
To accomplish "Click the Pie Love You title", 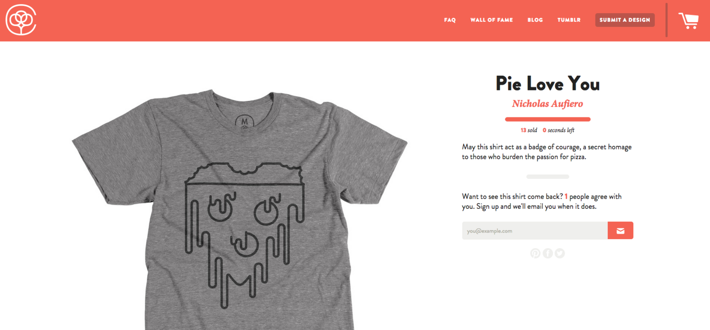I will pyautogui.click(x=548, y=84).
